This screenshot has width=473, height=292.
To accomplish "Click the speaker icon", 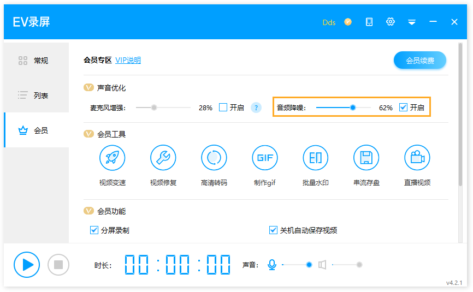I will [322, 265].
